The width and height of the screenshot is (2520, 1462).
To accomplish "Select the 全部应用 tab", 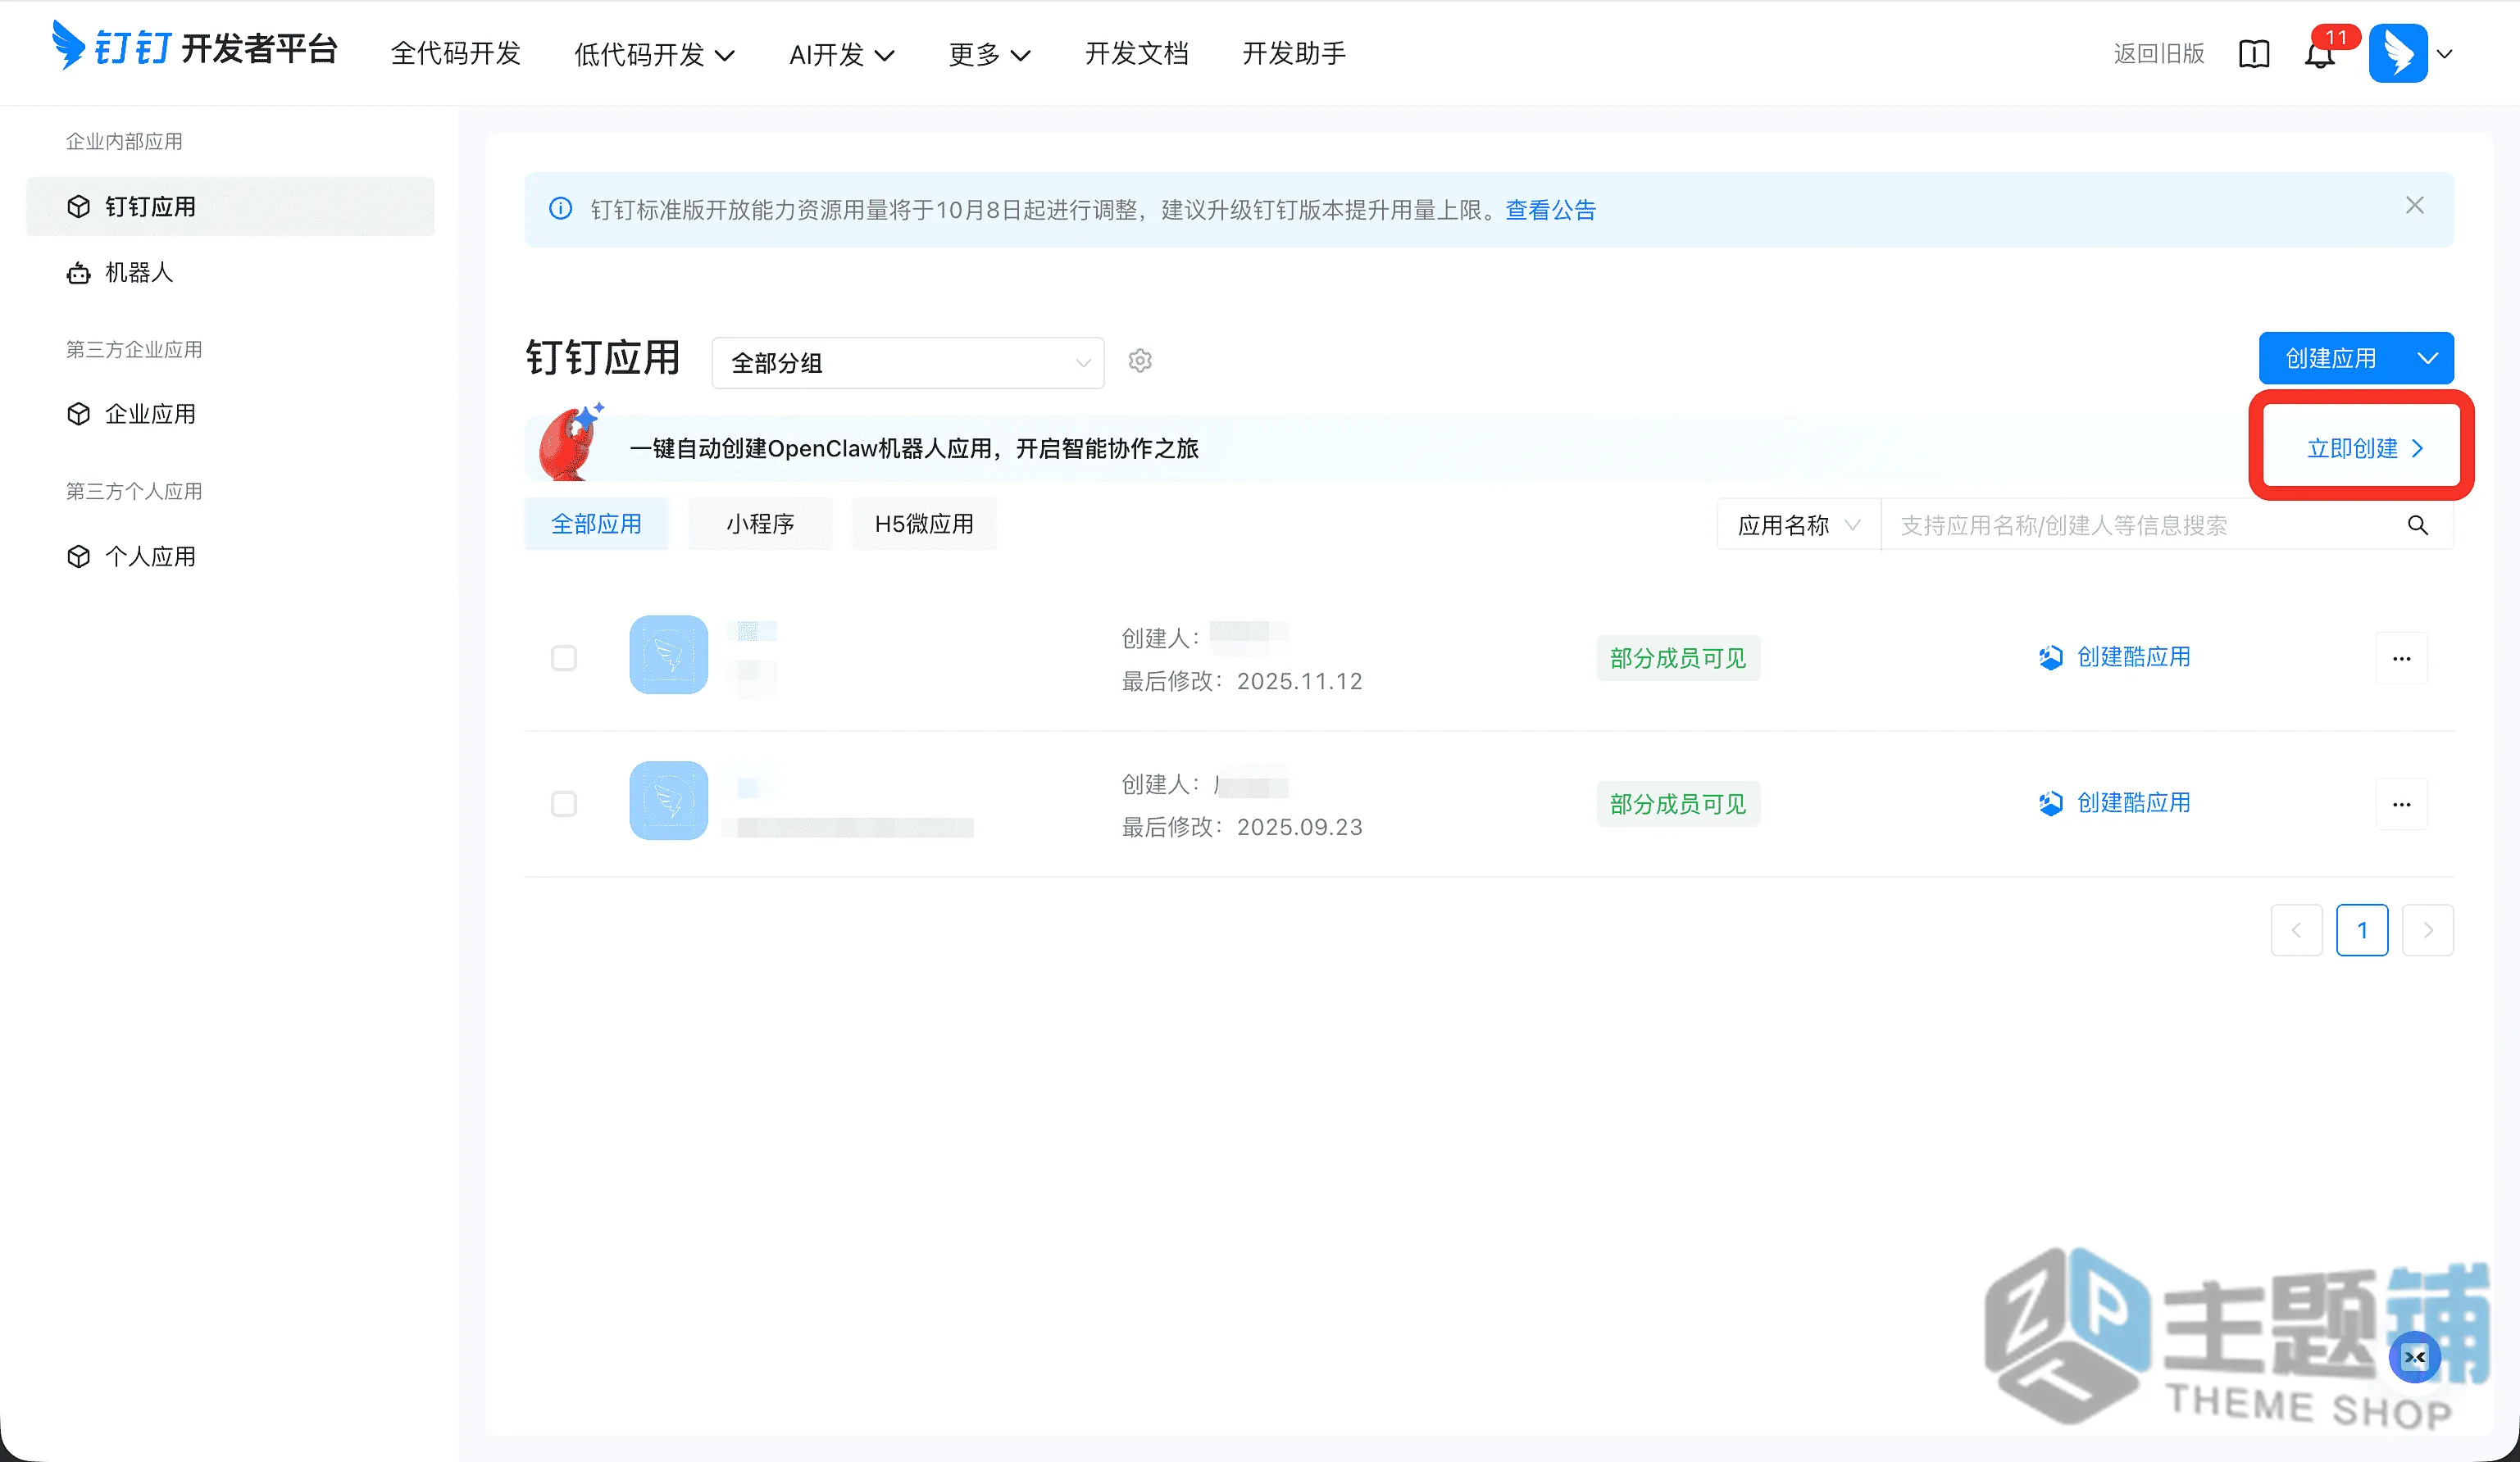I will [x=596, y=523].
